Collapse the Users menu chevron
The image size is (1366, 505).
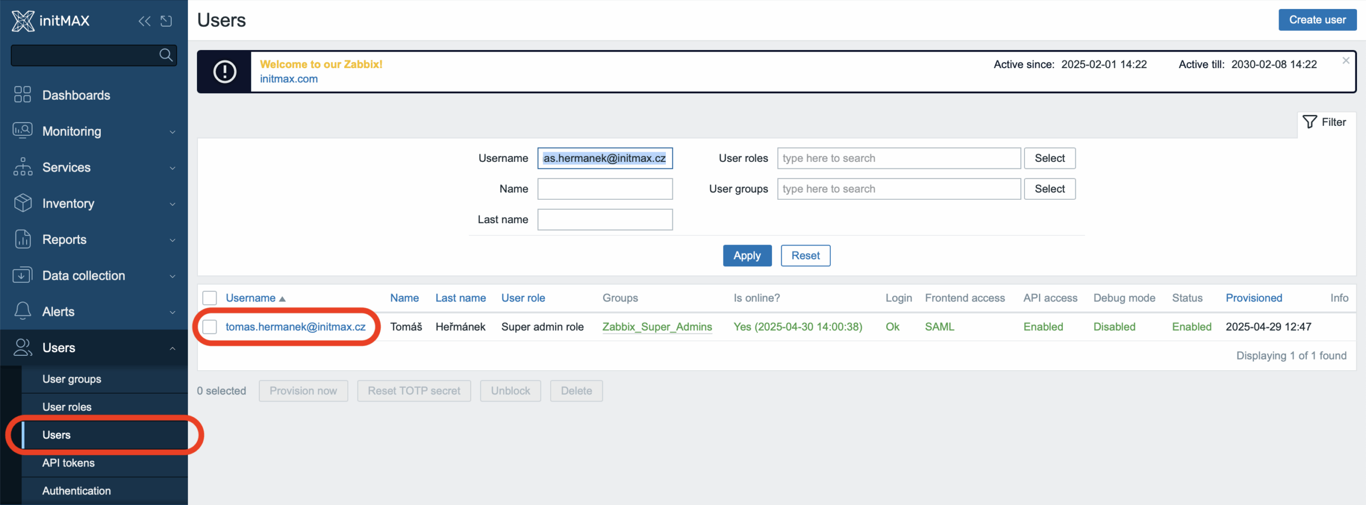(172, 348)
